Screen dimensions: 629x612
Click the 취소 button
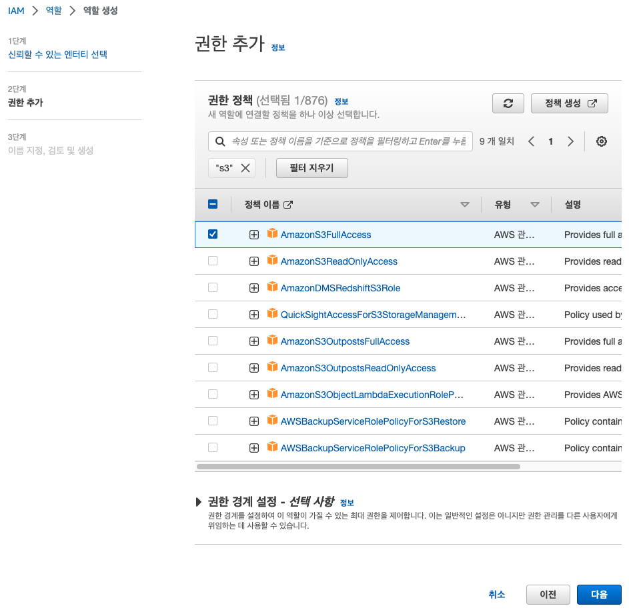[497, 595]
